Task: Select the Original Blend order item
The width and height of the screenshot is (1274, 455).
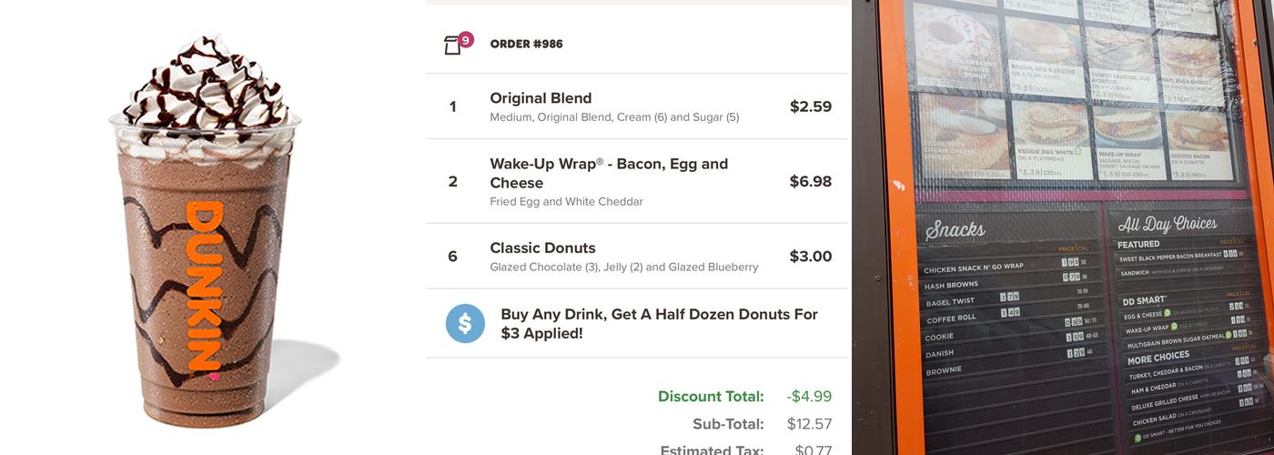Action: (541, 98)
